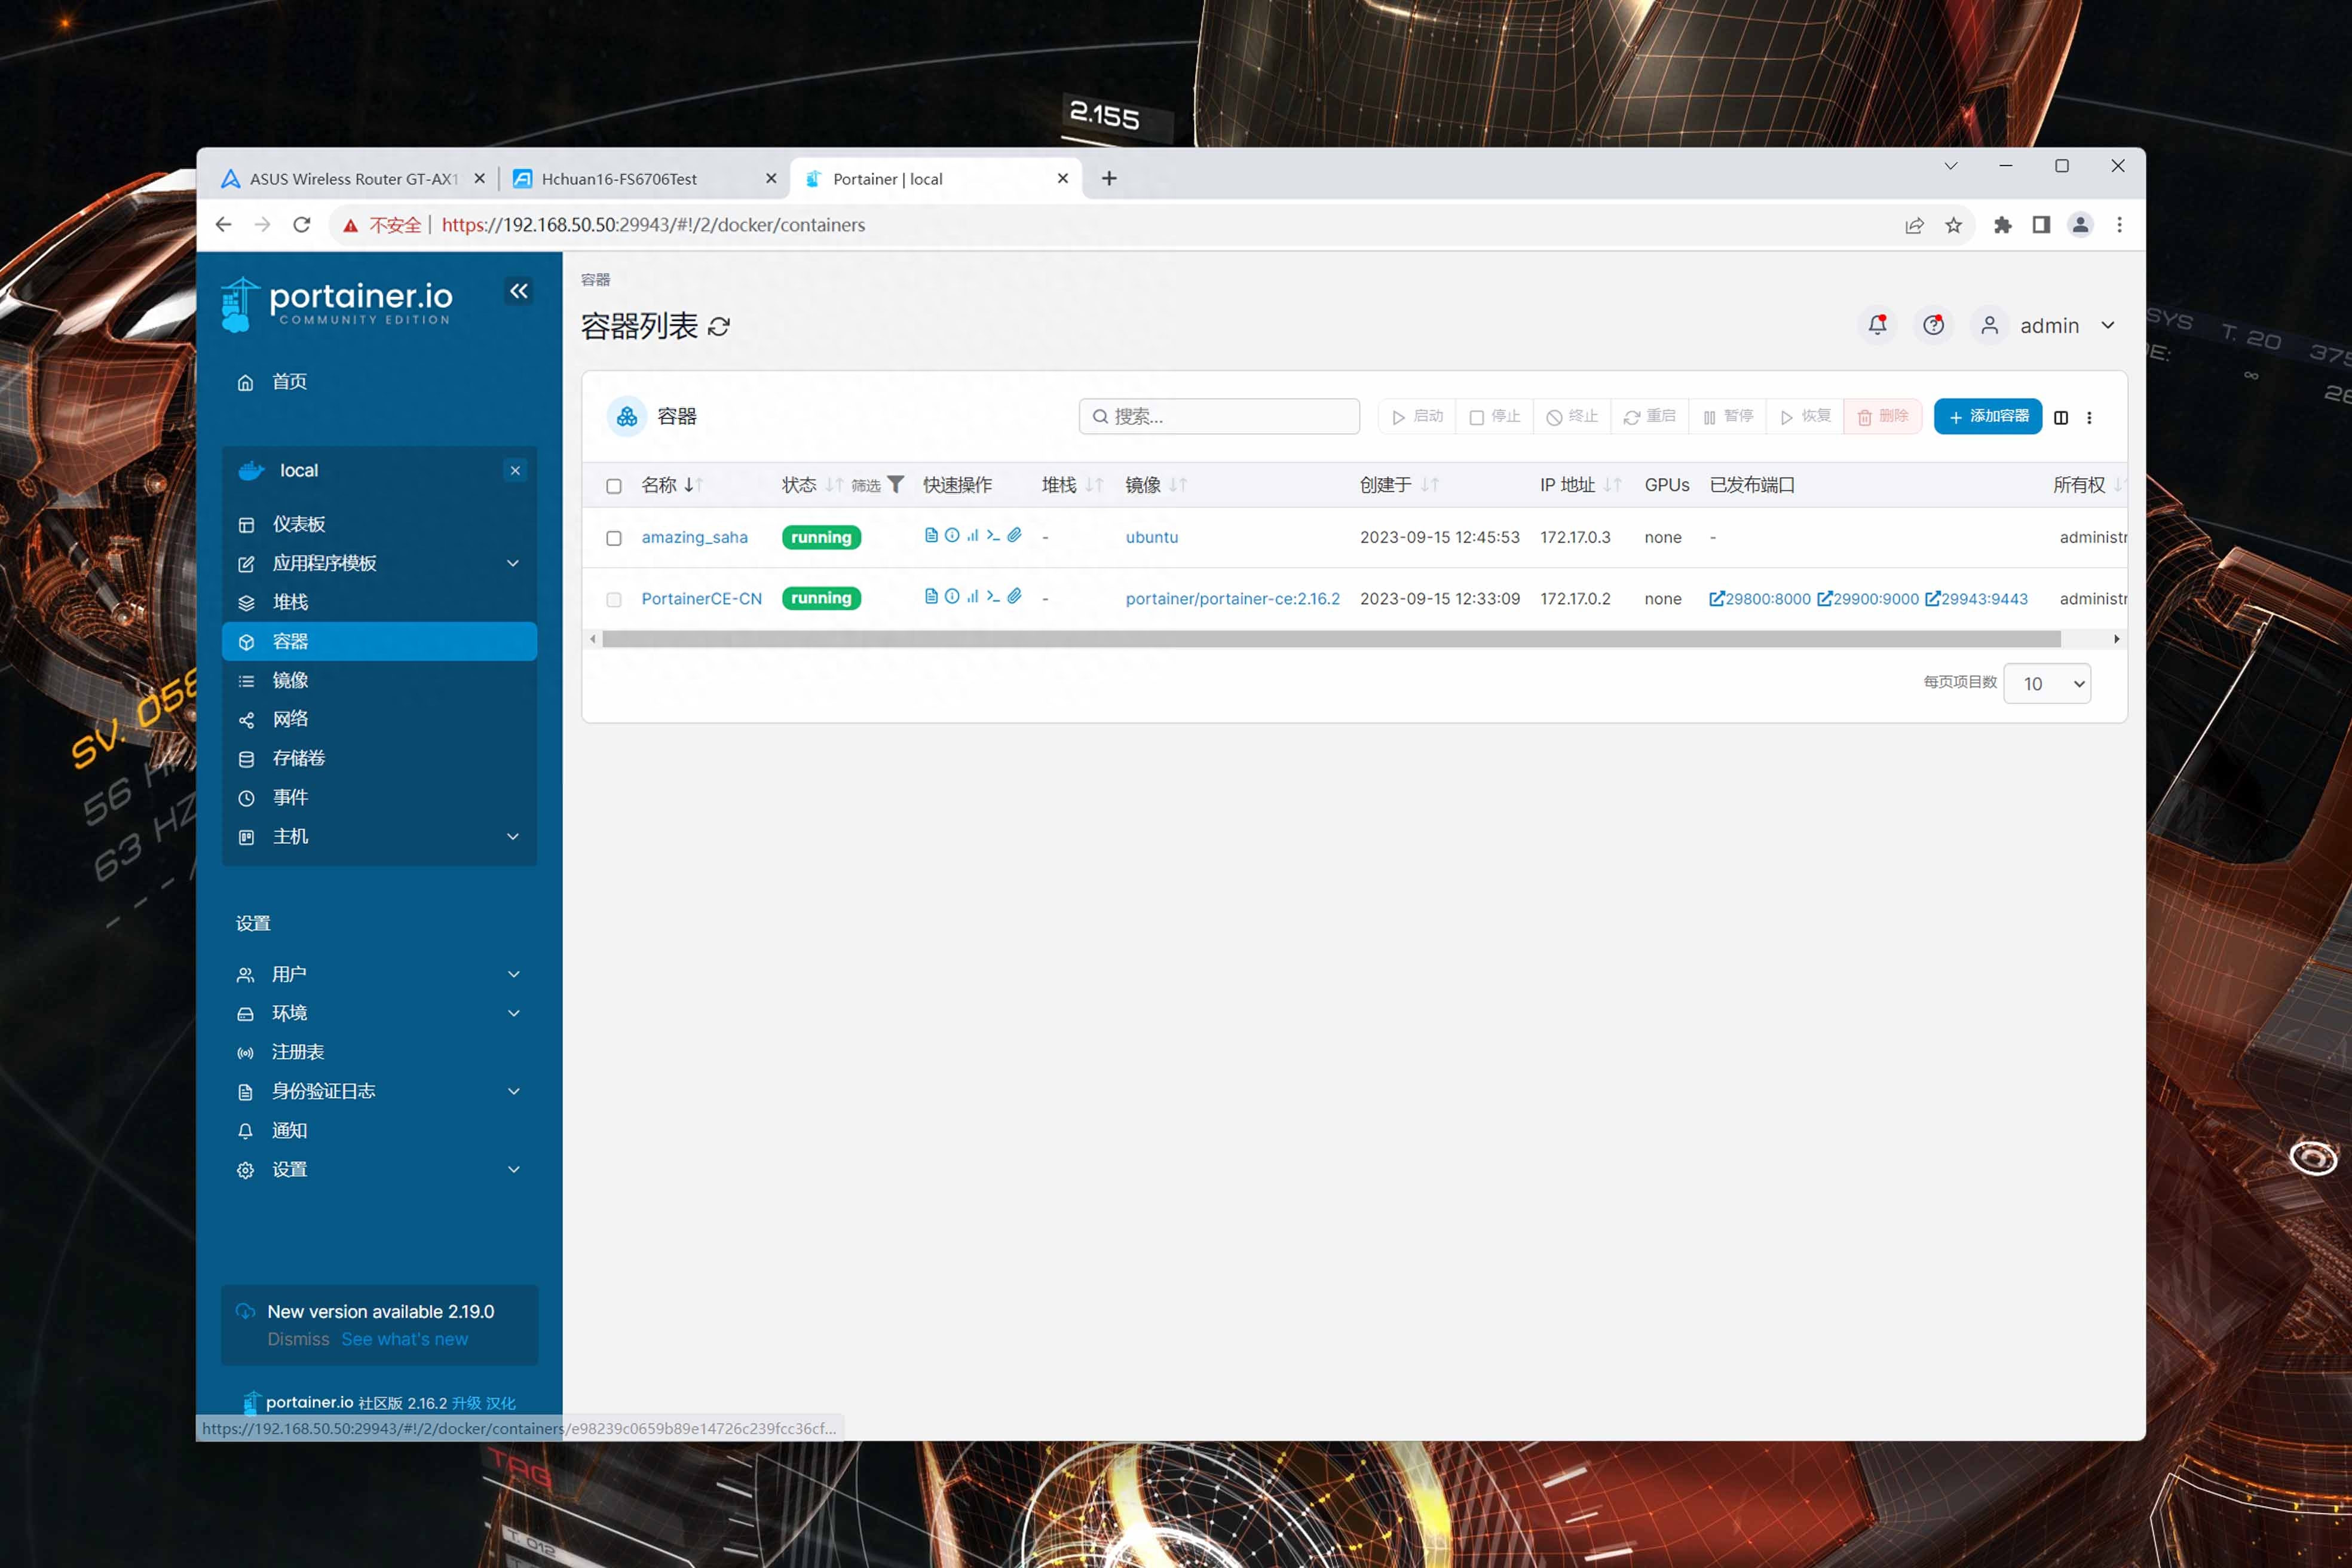Tick checkbox for amazing_saha row
The height and width of the screenshot is (1568, 2352).
point(614,538)
